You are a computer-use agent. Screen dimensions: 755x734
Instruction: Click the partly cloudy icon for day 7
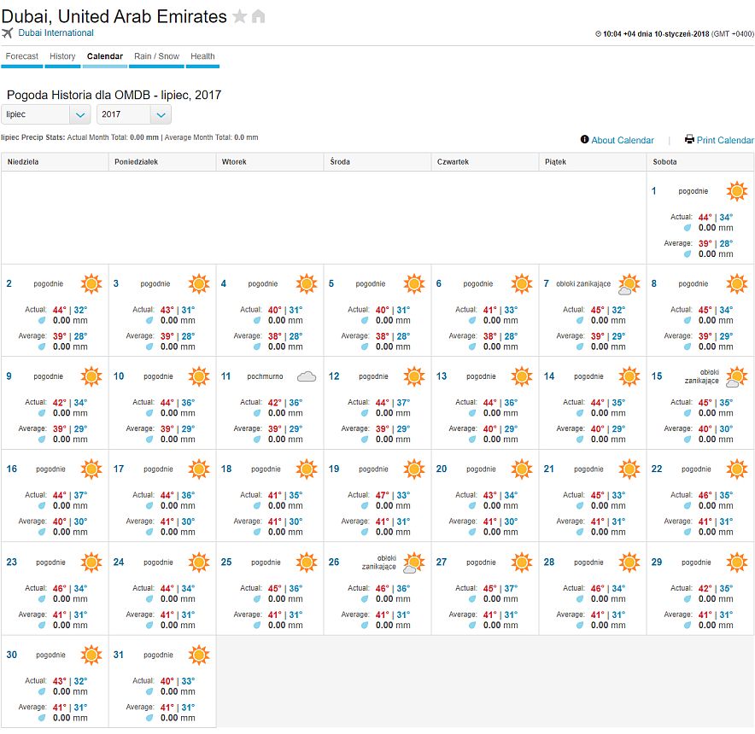(629, 284)
